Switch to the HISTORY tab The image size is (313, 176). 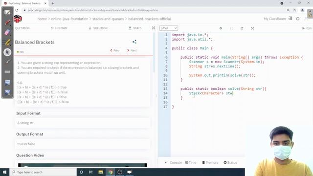(59, 28)
